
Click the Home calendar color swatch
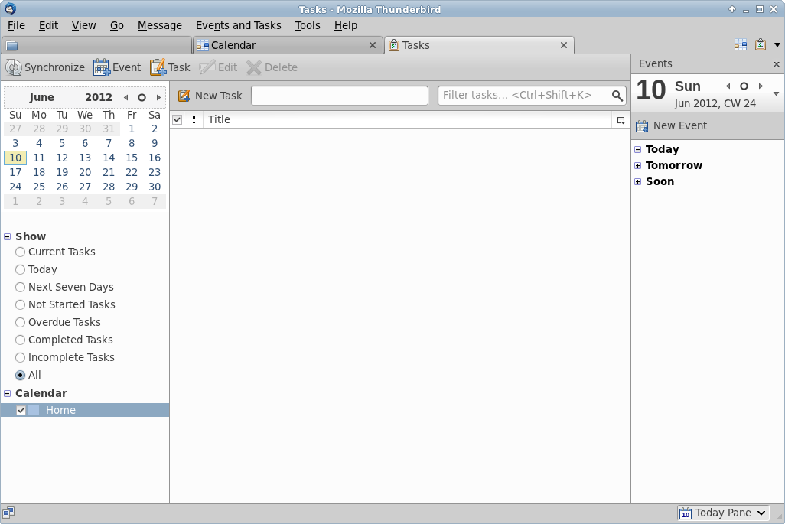(34, 411)
